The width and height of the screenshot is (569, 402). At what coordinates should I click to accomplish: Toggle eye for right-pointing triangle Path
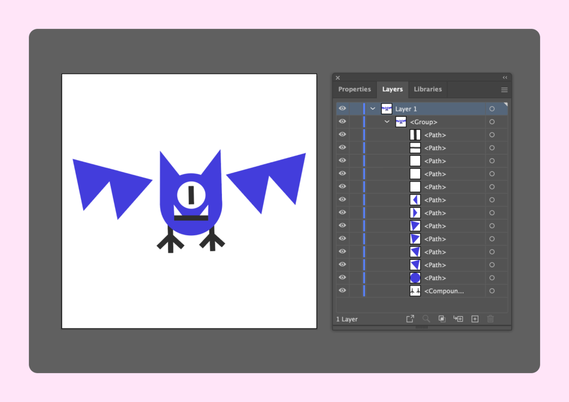pos(342,213)
